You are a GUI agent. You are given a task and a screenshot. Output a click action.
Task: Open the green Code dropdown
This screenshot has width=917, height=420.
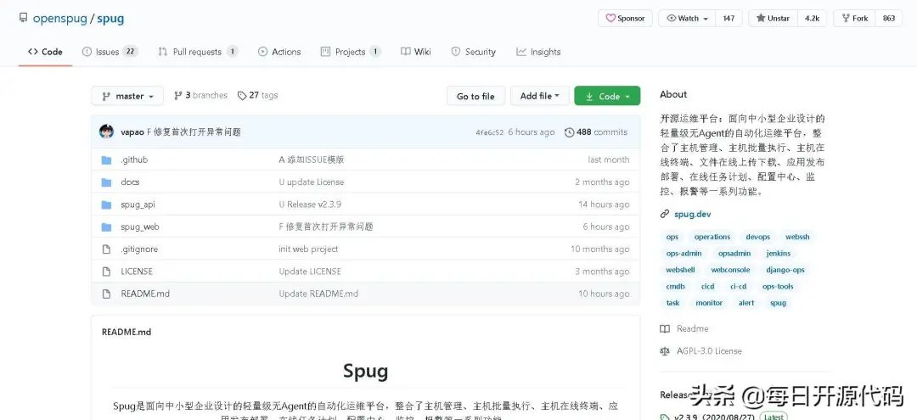[x=607, y=96]
